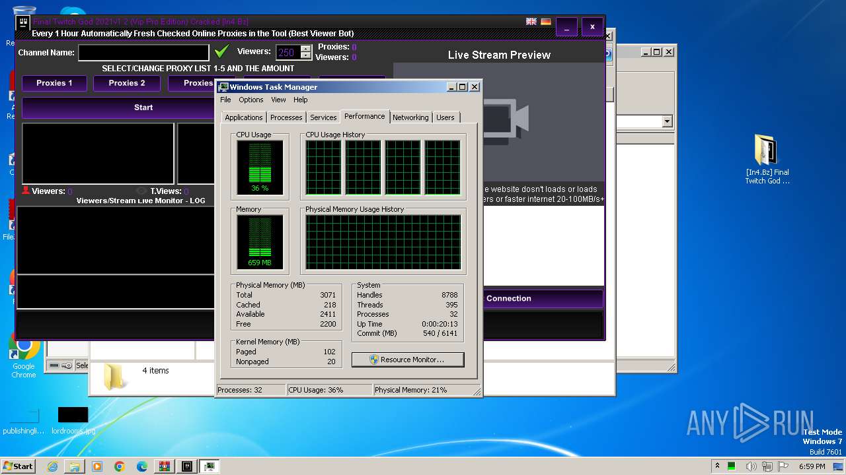Switch to Final Twitch God taskbar item
Image resolution: width=846 pixels, height=475 pixels.
[187, 466]
